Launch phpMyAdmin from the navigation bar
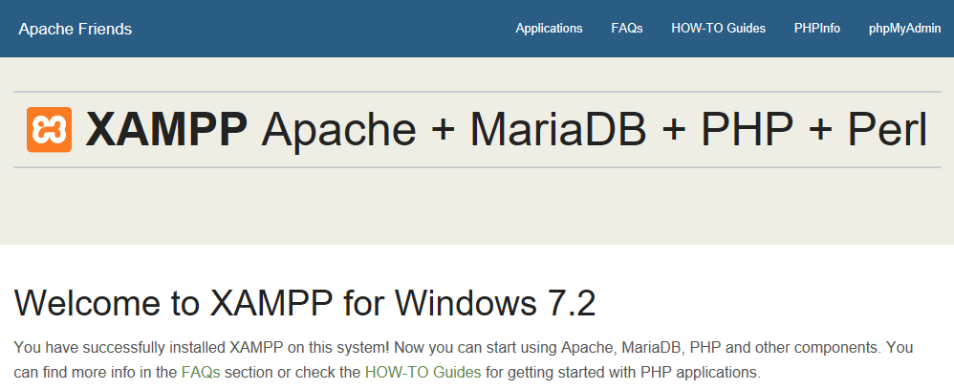This screenshot has width=954, height=390. point(904,29)
